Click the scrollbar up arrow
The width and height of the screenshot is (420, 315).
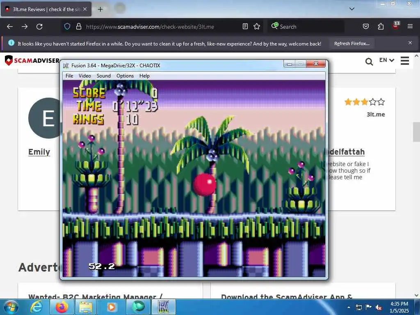pyautogui.click(x=416, y=56)
